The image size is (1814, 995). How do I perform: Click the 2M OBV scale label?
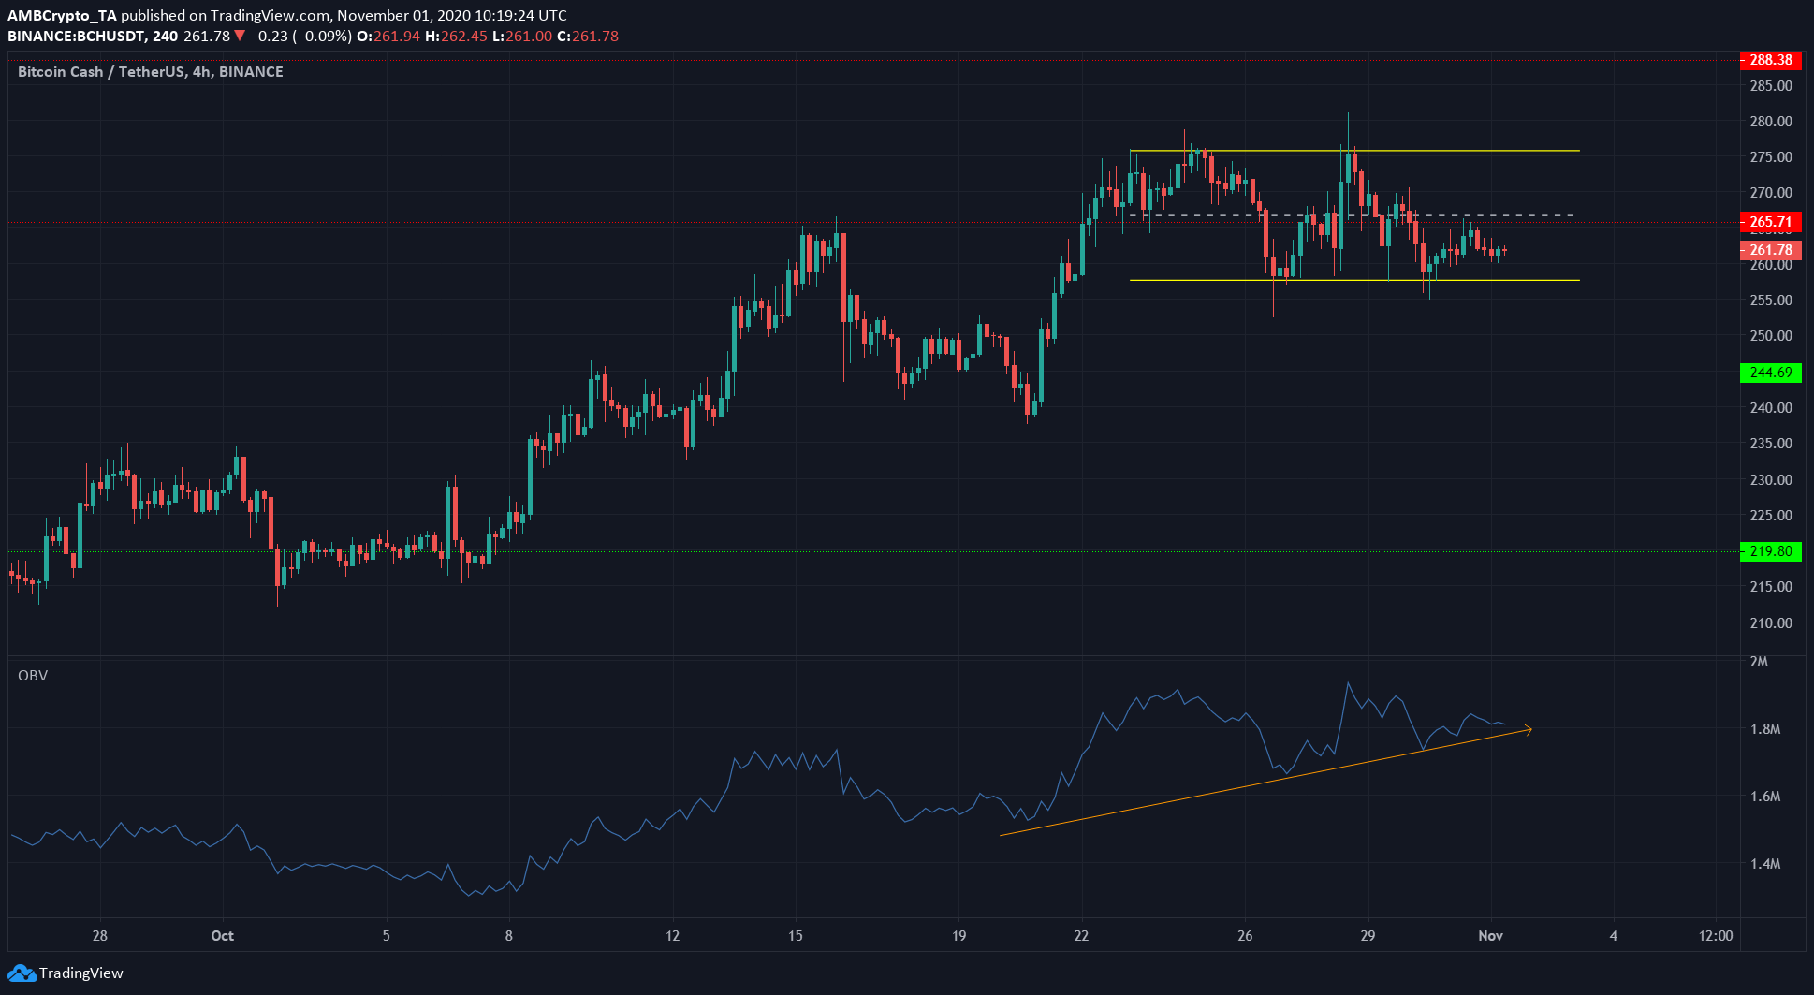pos(1759,662)
